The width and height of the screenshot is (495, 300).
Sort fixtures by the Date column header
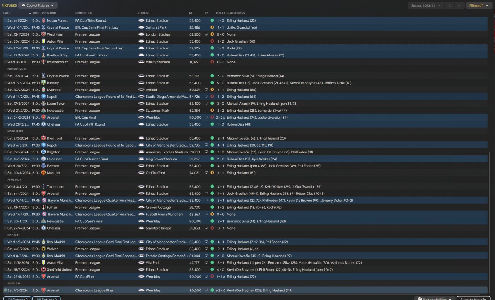7,13
